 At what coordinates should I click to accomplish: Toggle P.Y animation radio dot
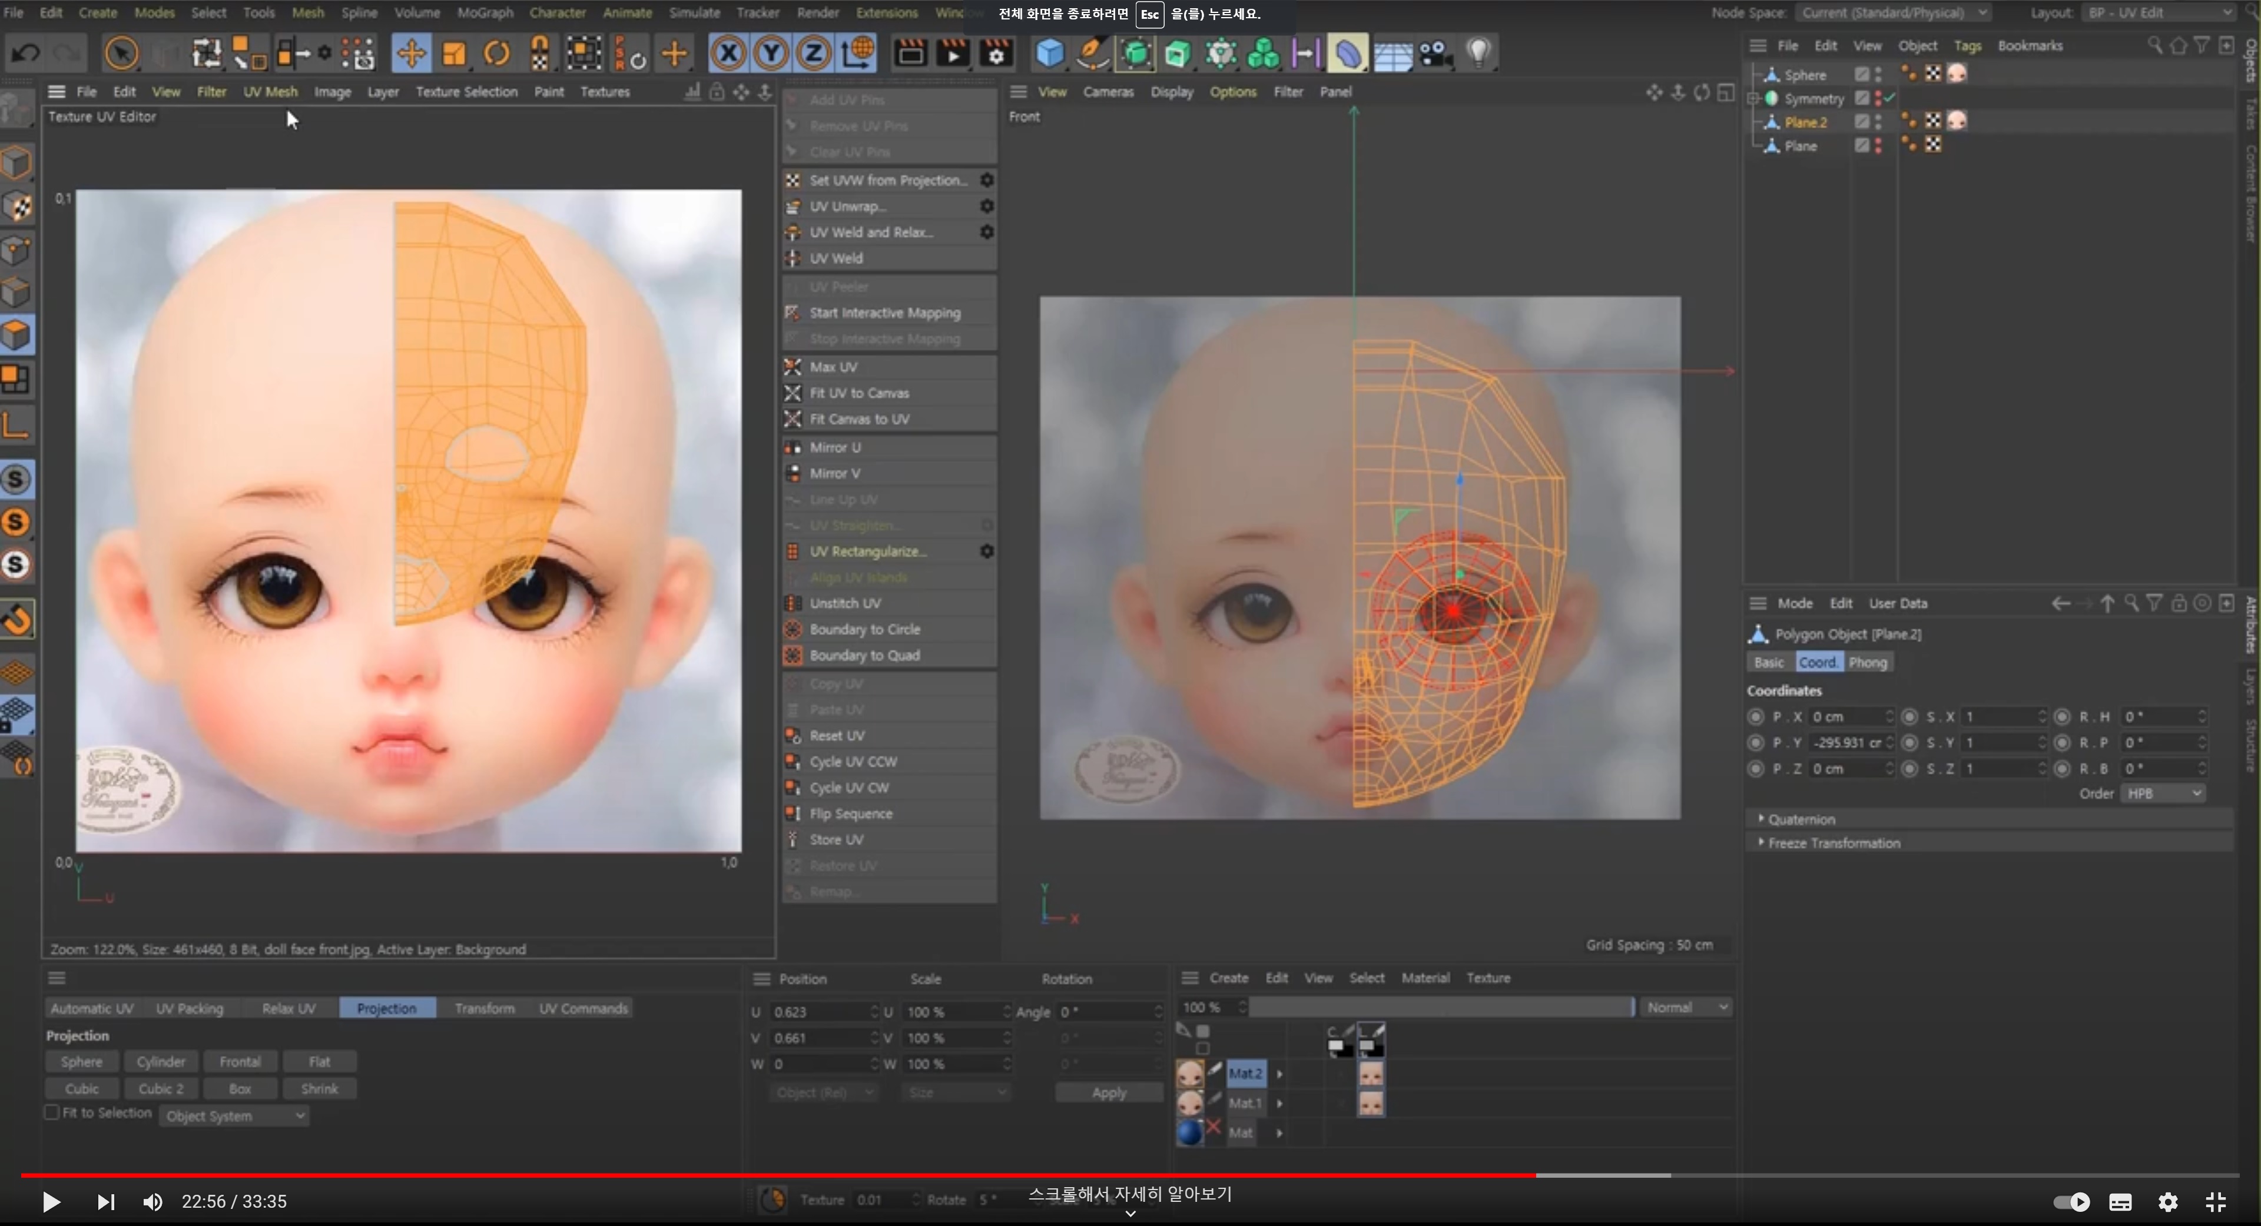[x=1755, y=742]
